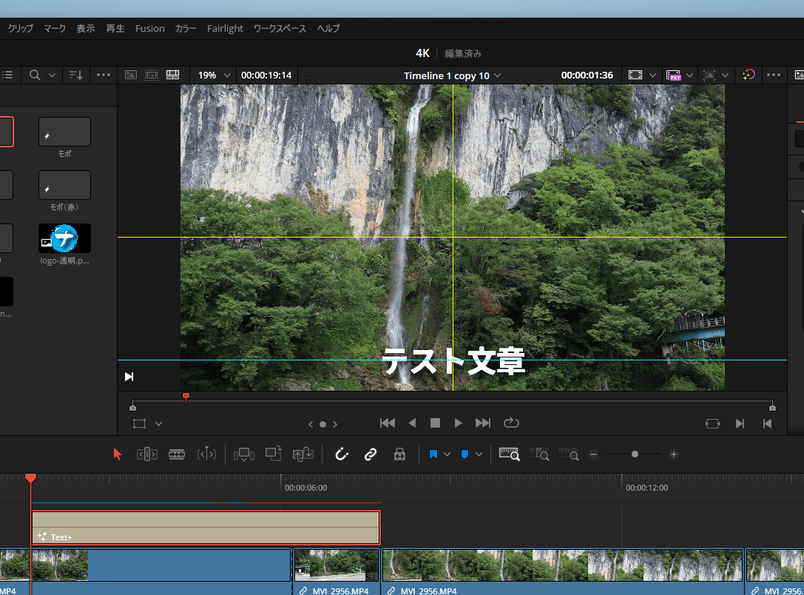Toggle bypass color grades and Fusion effects
The width and height of the screenshot is (804, 595).
point(749,75)
